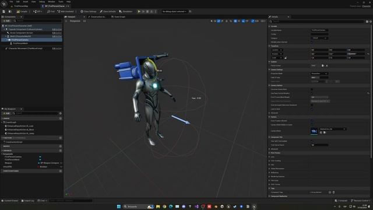Select Character Movement component
373x210 pixels.
pos(25,48)
